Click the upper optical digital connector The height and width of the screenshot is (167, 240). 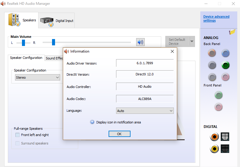coord(225,137)
